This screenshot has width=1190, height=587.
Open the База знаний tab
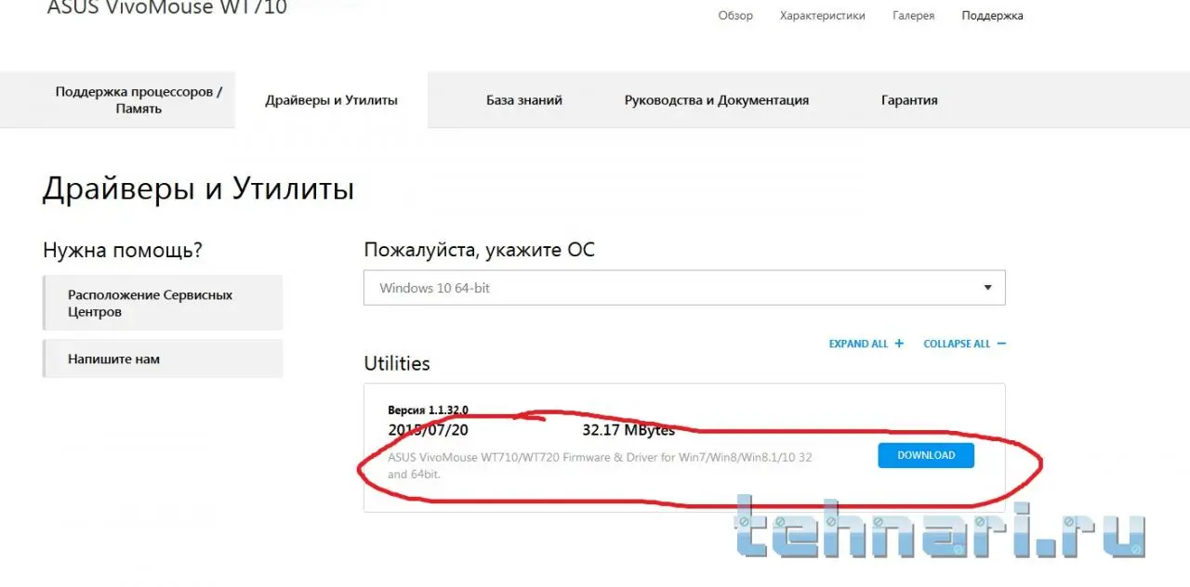[x=524, y=100]
